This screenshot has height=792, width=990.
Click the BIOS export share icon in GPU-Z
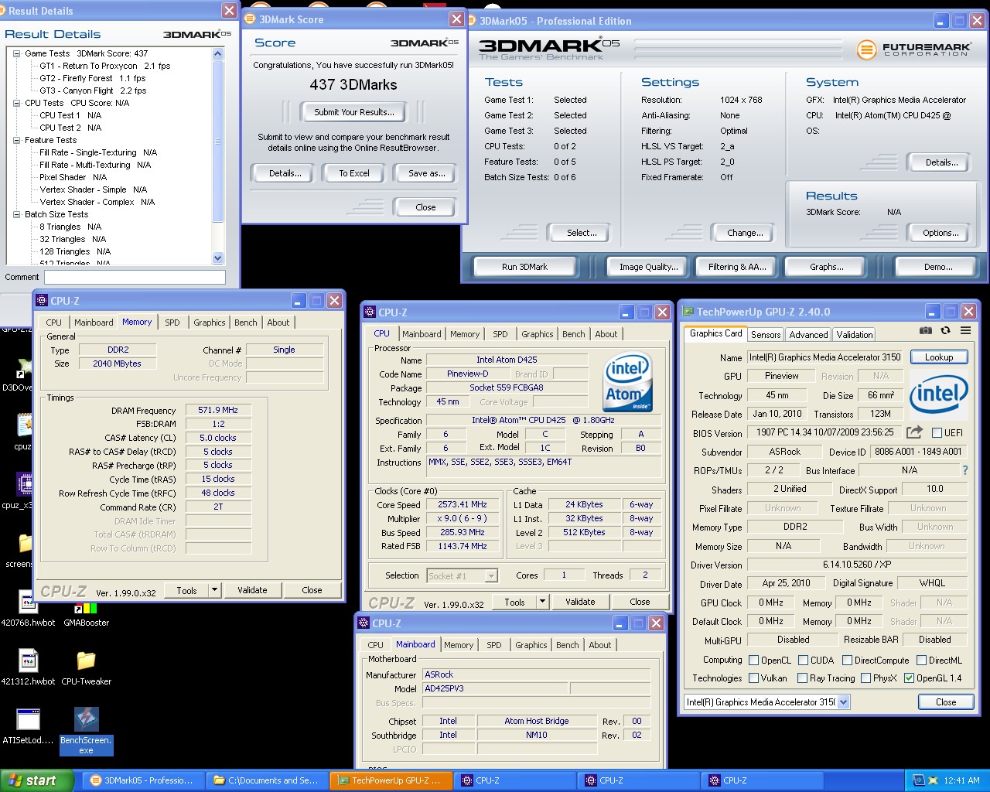click(914, 432)
